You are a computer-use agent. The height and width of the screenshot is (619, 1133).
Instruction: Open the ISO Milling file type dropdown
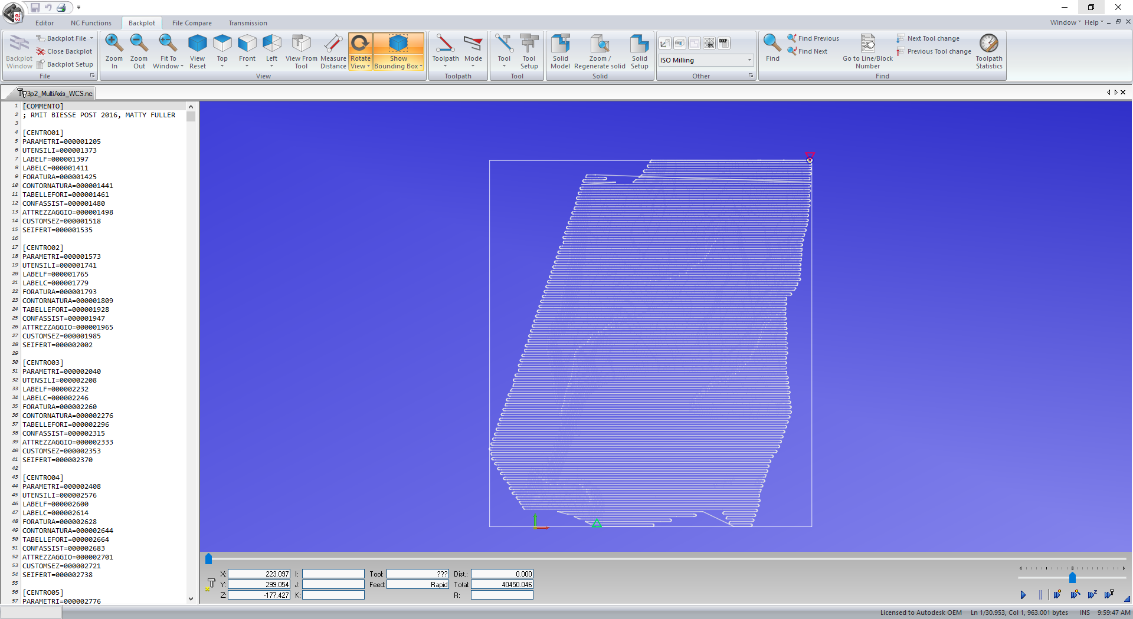[x=748, y=60]
